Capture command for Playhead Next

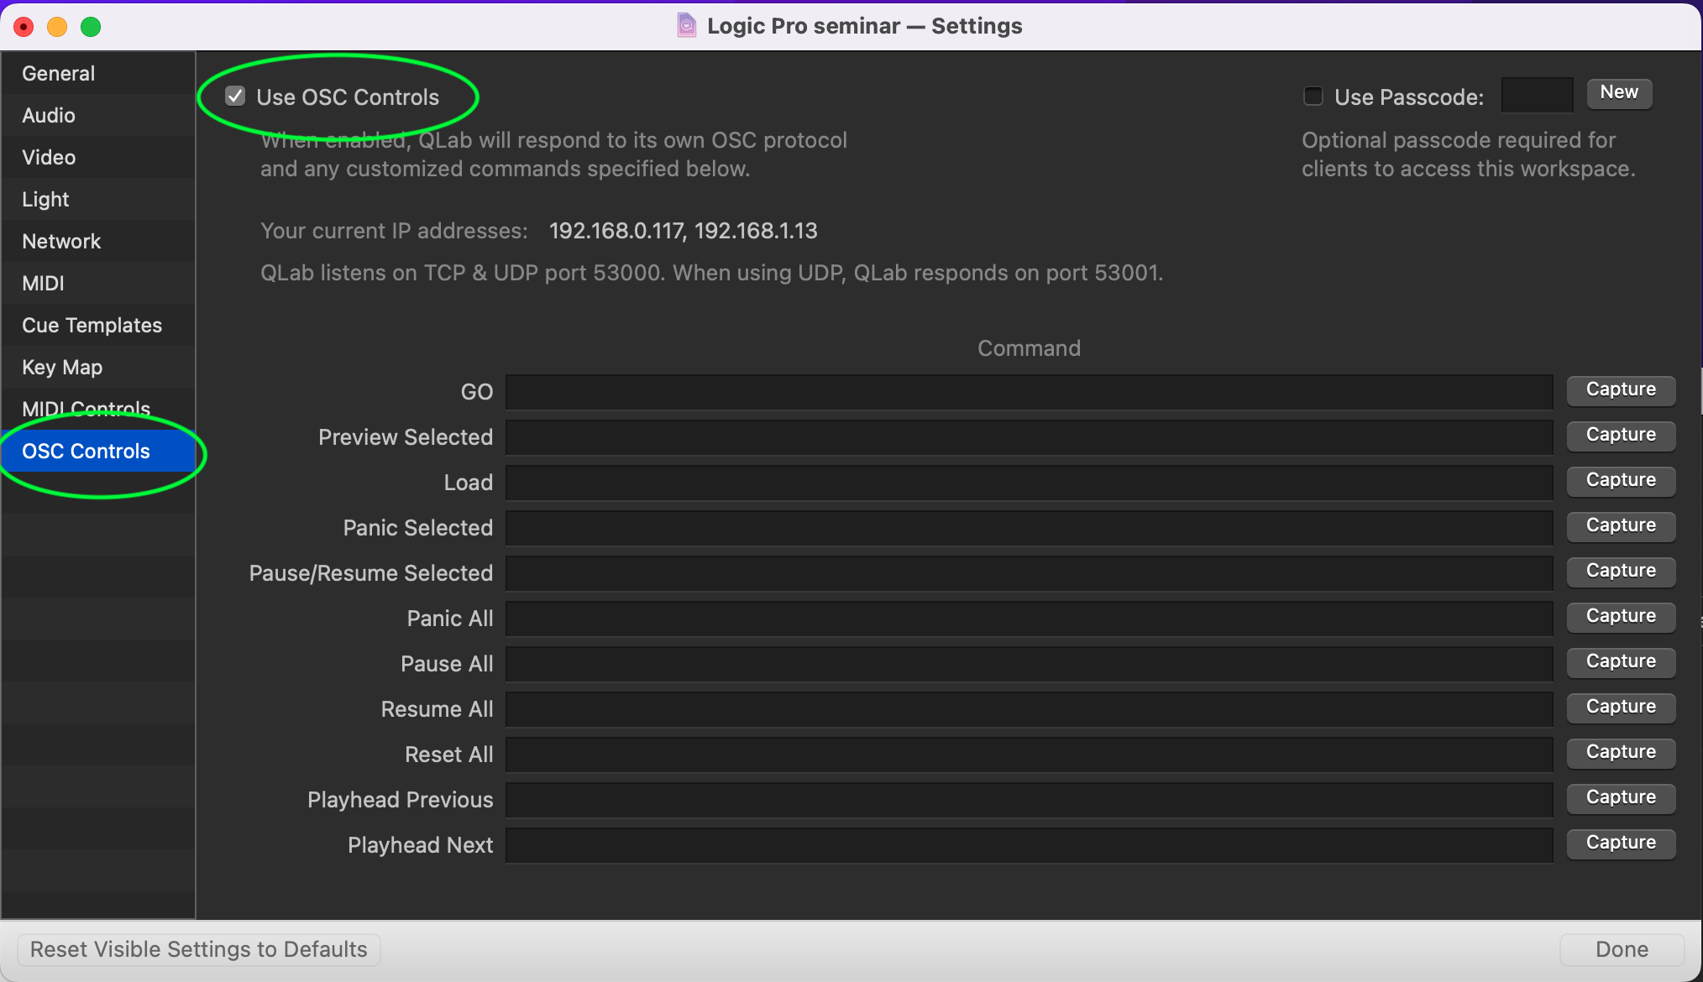coord(1620,843)
